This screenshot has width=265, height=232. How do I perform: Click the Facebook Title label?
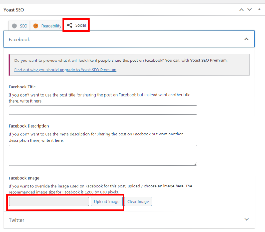tap(22, 87)
